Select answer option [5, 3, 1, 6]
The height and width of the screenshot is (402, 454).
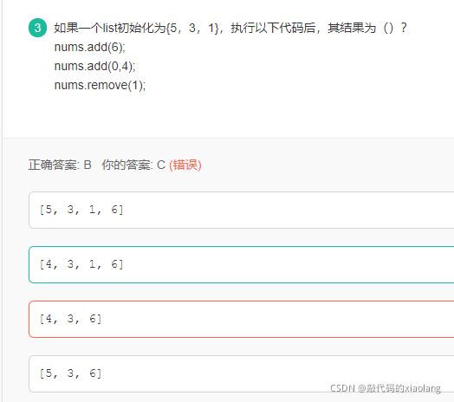[x=241, y=210]
